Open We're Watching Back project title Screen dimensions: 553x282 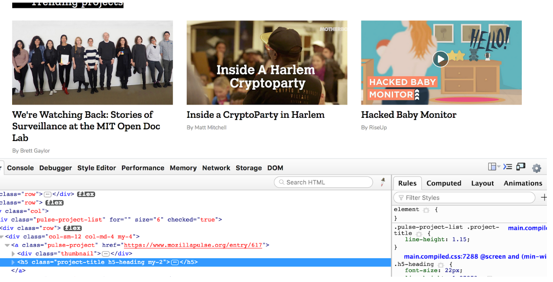click(x=86, y=126)
